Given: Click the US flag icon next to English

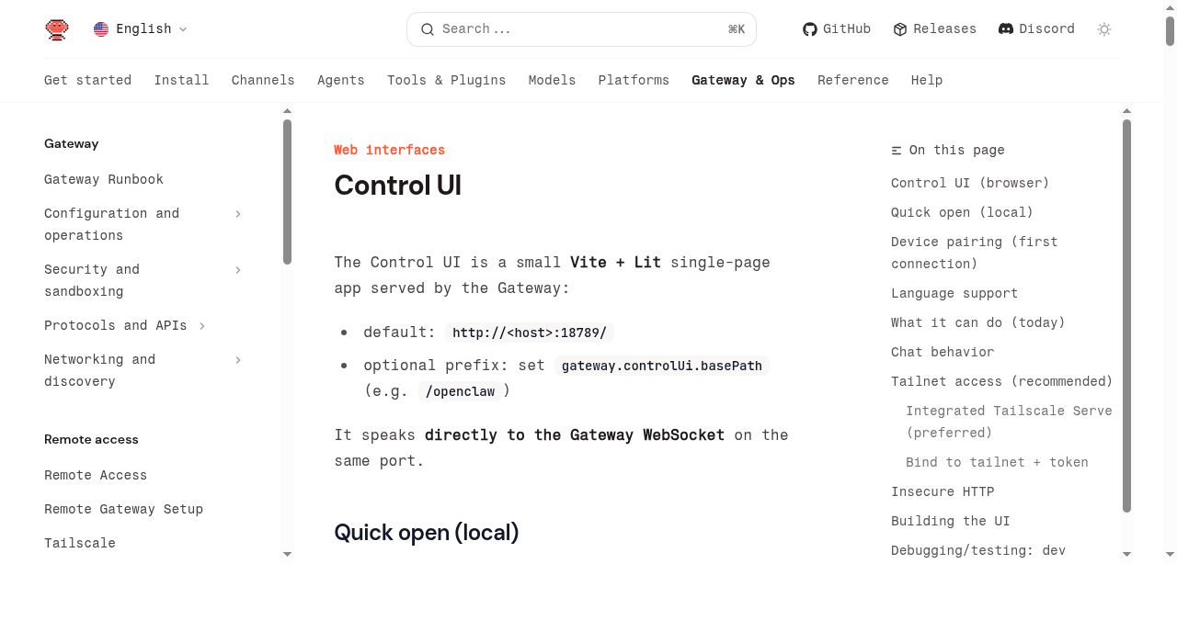Looking at the screenshot, I should (100, 28).
